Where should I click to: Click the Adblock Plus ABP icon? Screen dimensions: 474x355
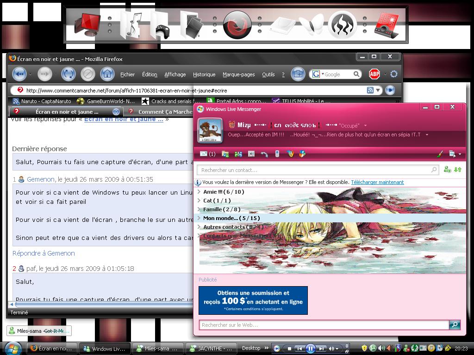374,74
